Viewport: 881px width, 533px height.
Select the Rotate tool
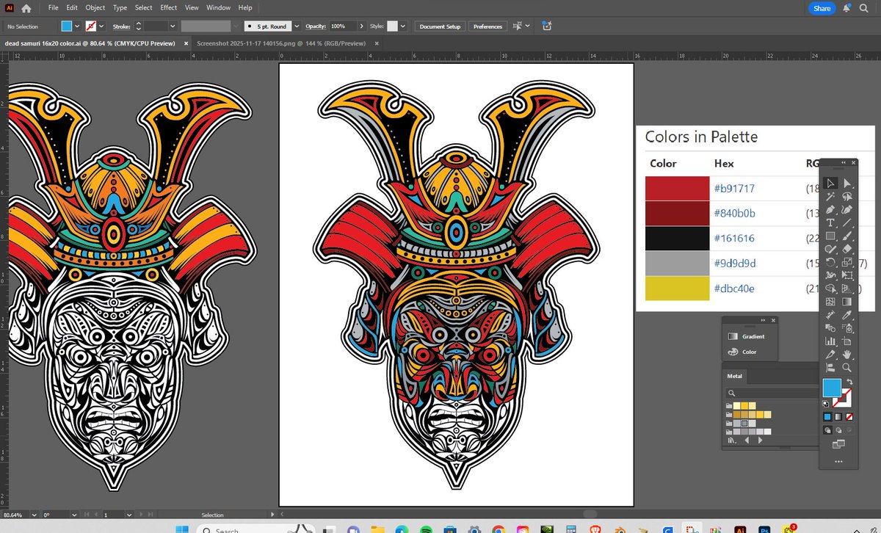pos(830,262)
